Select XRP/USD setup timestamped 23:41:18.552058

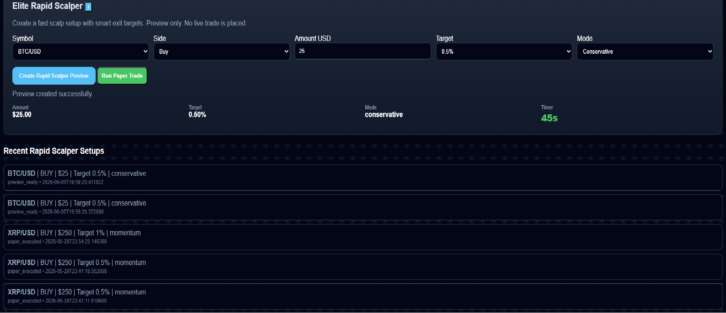(363, 267)
